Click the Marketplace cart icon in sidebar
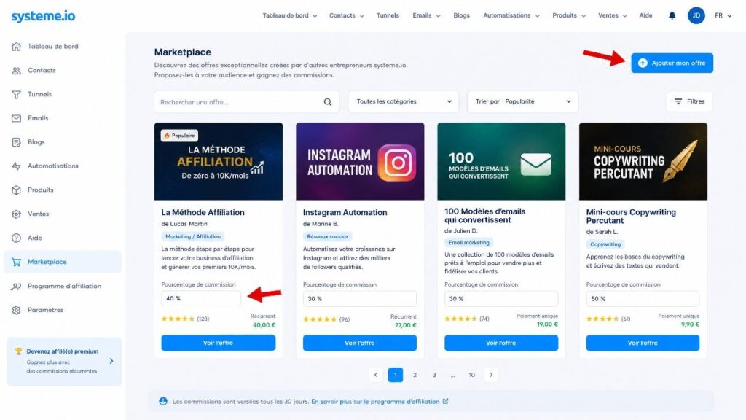746x420 pixels. [x=16, y=262]
